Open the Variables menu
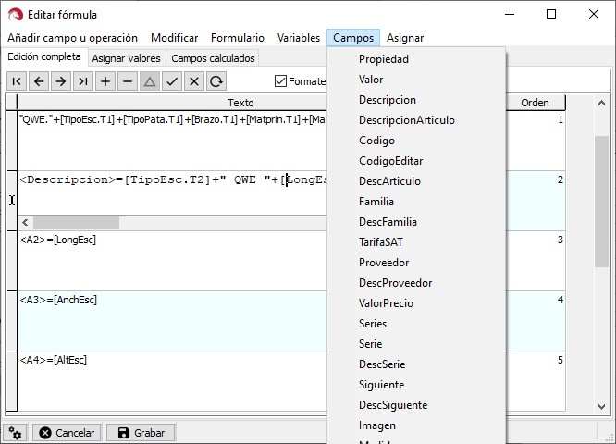Image resolution: width=616 pixels, height=444 pixels. coord(299,38)
